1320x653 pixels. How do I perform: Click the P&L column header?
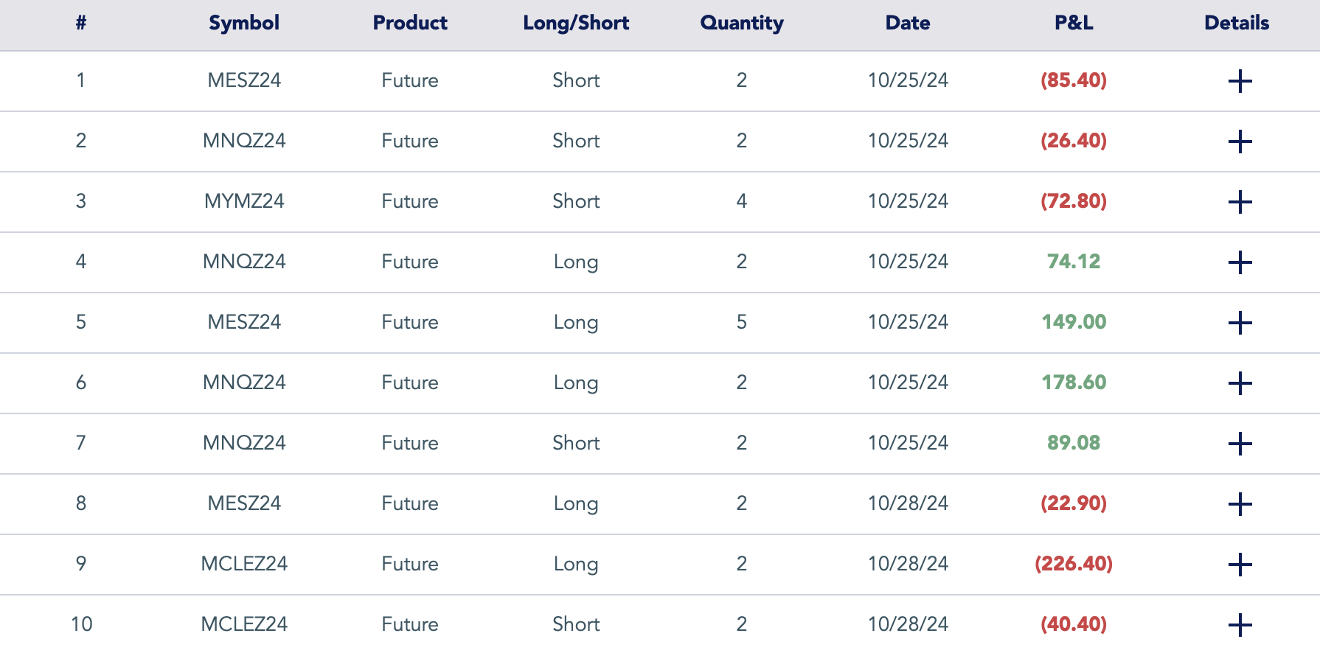point(1073,23)
